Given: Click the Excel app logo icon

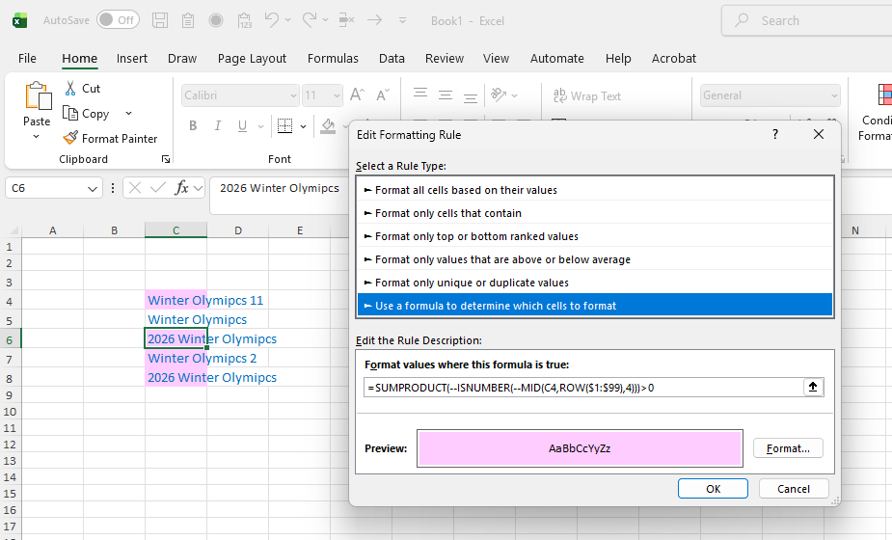Looking at the screenshot, I should [x=20, y=21].
